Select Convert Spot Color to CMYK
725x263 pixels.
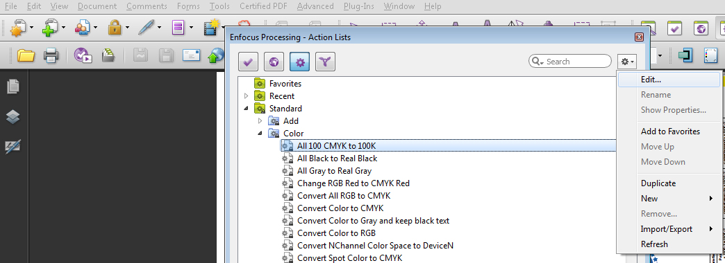[x=349, y=257]
